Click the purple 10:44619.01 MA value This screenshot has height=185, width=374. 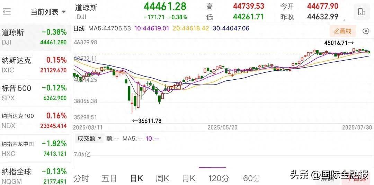coord(152,28)
